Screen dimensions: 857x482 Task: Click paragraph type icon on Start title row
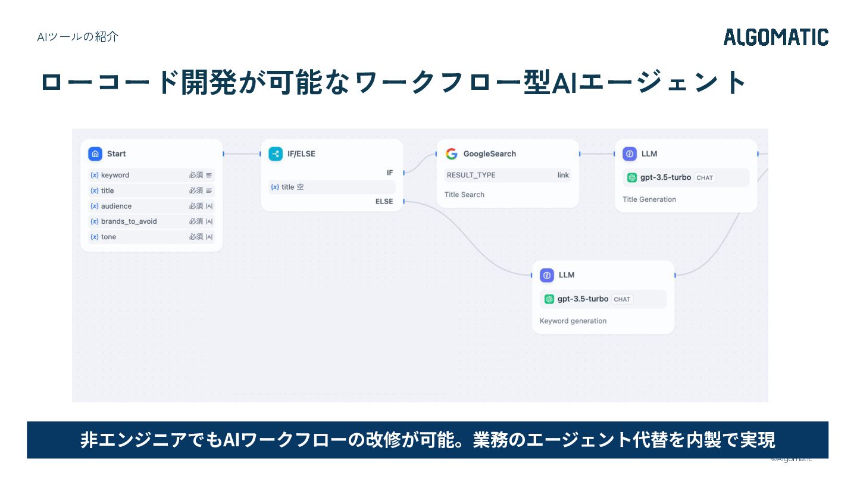[209, 190]
